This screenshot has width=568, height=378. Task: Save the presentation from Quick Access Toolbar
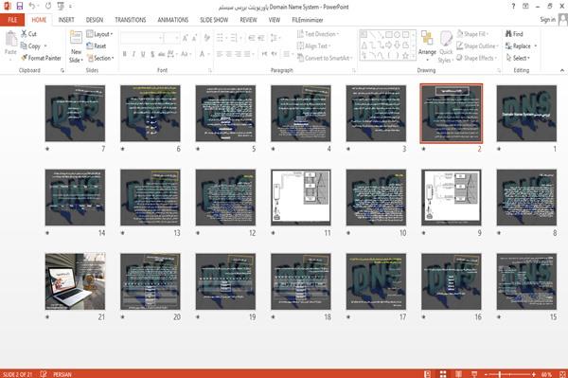(x=20, y=7)
